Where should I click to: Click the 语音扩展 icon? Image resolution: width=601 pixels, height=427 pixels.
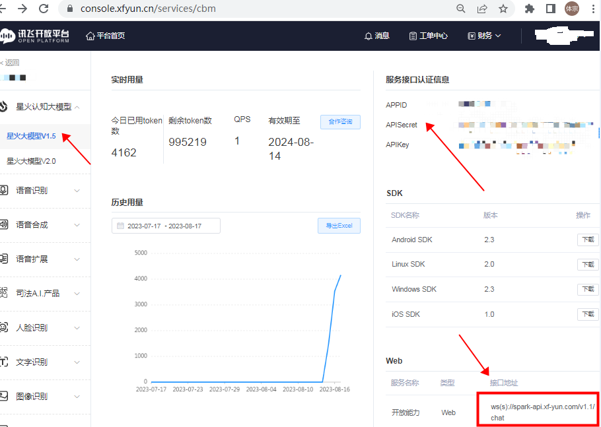(3, 259)
